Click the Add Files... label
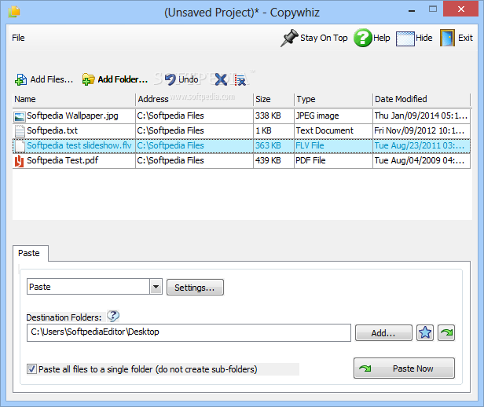This screenshot has height=407, width=484. tap(52, 79)
